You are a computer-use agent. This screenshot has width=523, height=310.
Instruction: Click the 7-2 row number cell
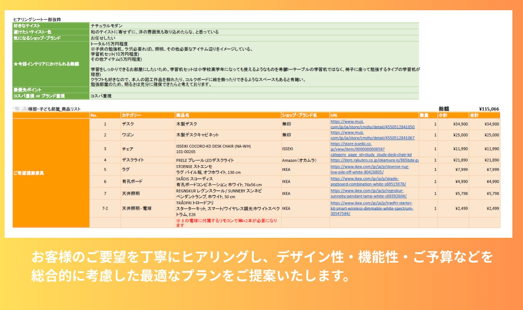tap(105, 209)
